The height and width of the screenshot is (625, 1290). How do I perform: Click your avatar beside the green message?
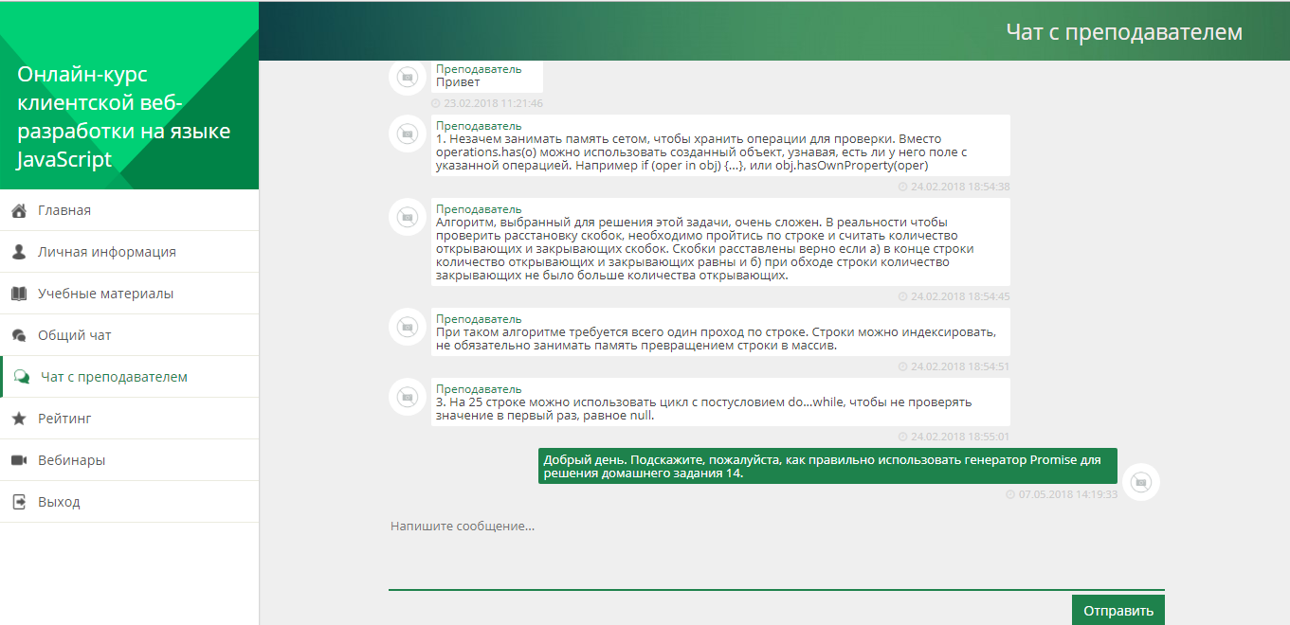tap(1141, 482)
